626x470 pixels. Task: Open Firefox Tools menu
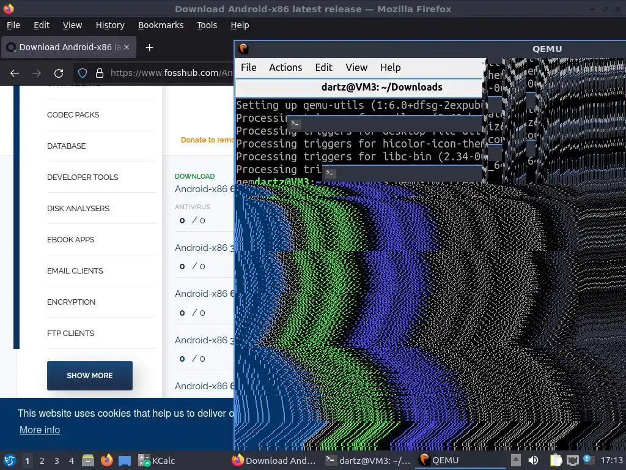(x=207, y=25)
